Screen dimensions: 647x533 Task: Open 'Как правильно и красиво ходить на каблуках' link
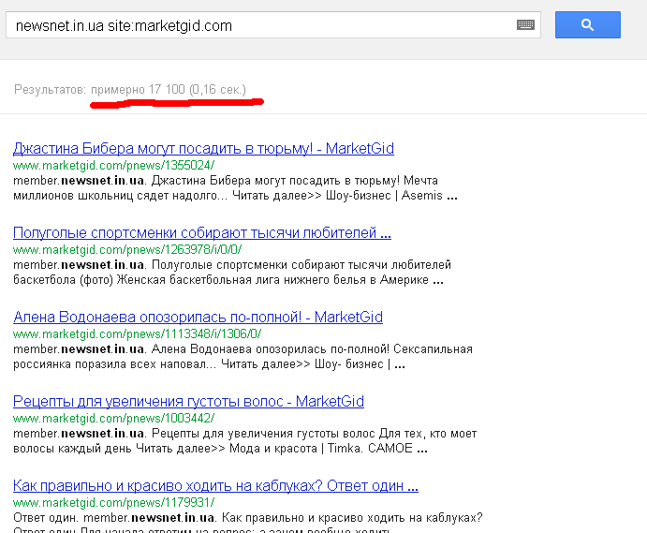pos(215,485)
